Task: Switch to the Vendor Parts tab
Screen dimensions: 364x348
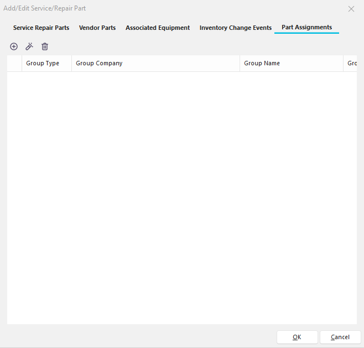Action: [x=97, y=28]
